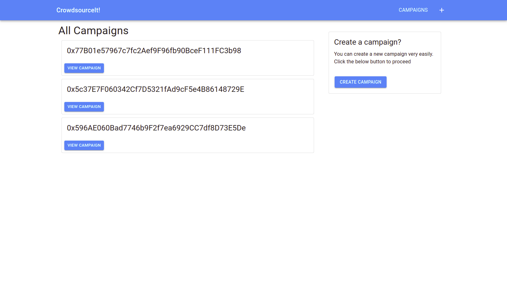View the campaign starting with 0x596AE060

tap(84, 145)
